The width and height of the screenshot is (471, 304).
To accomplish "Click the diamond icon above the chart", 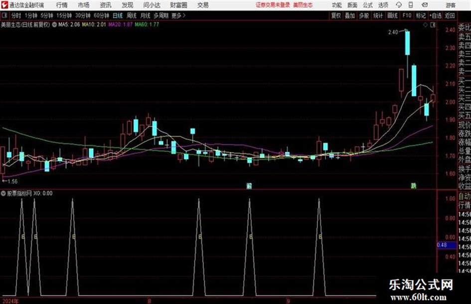I will coord(425,25).
